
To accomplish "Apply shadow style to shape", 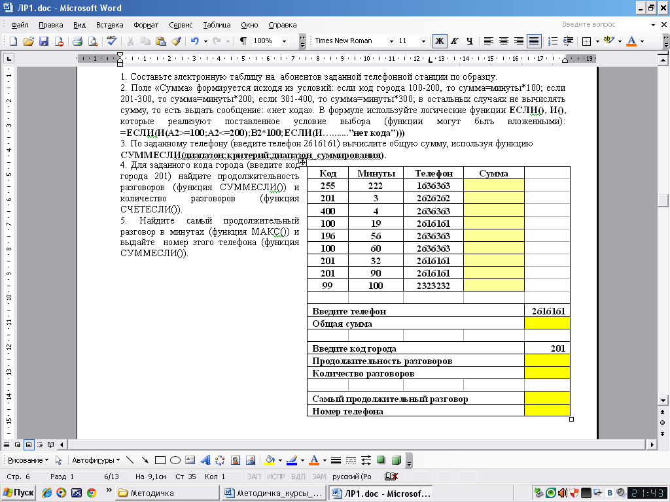I will point(381,460).
